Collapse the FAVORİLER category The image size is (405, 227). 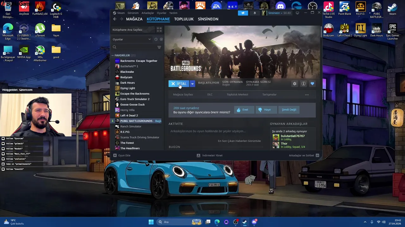click(112, 55)
